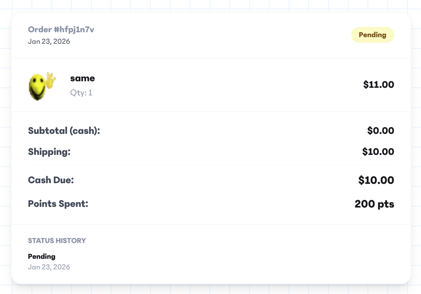Open the product named "same"

click(x=82, y=78)
